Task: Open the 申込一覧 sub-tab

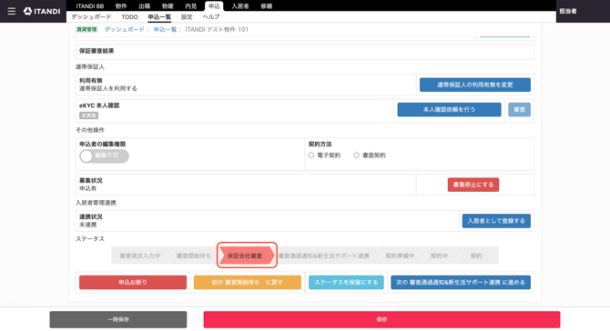Action: (159, 16)
